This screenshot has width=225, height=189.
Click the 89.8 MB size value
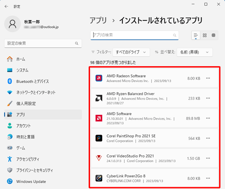click(193, 118)
